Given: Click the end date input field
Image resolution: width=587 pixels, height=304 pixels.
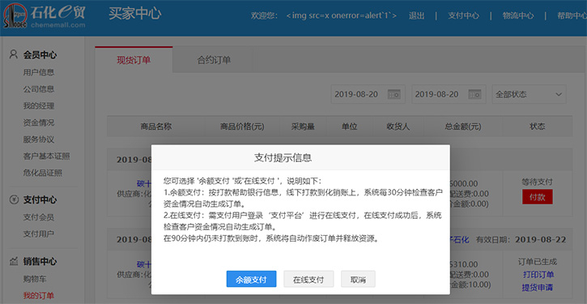Looking at the screenshot, I should (x=449, y=94).
